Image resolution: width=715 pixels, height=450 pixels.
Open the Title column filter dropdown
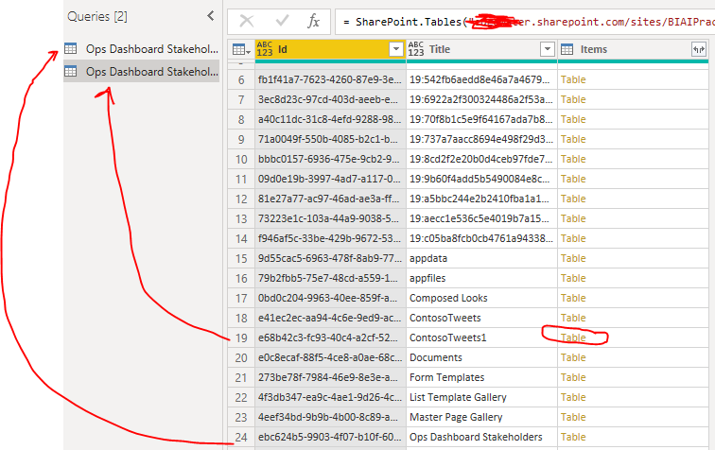(x=548, y=49)
